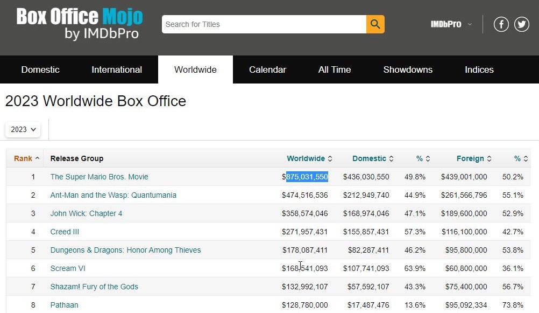Open the Twitter icon link

(x=521, y=24)
